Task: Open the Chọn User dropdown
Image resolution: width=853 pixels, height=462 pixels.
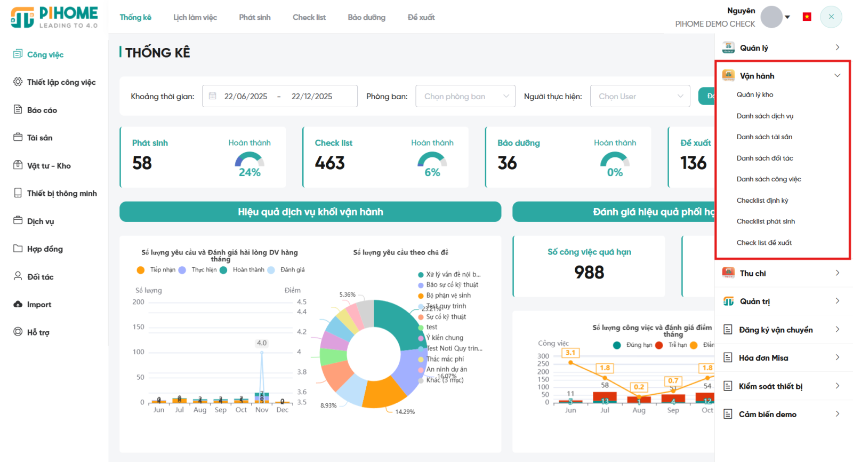Action: (x=640, y=96)
